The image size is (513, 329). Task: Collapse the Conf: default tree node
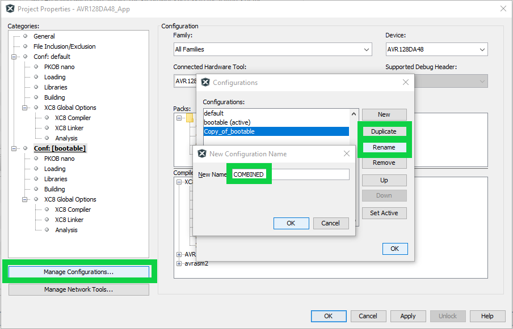point(14,57)
